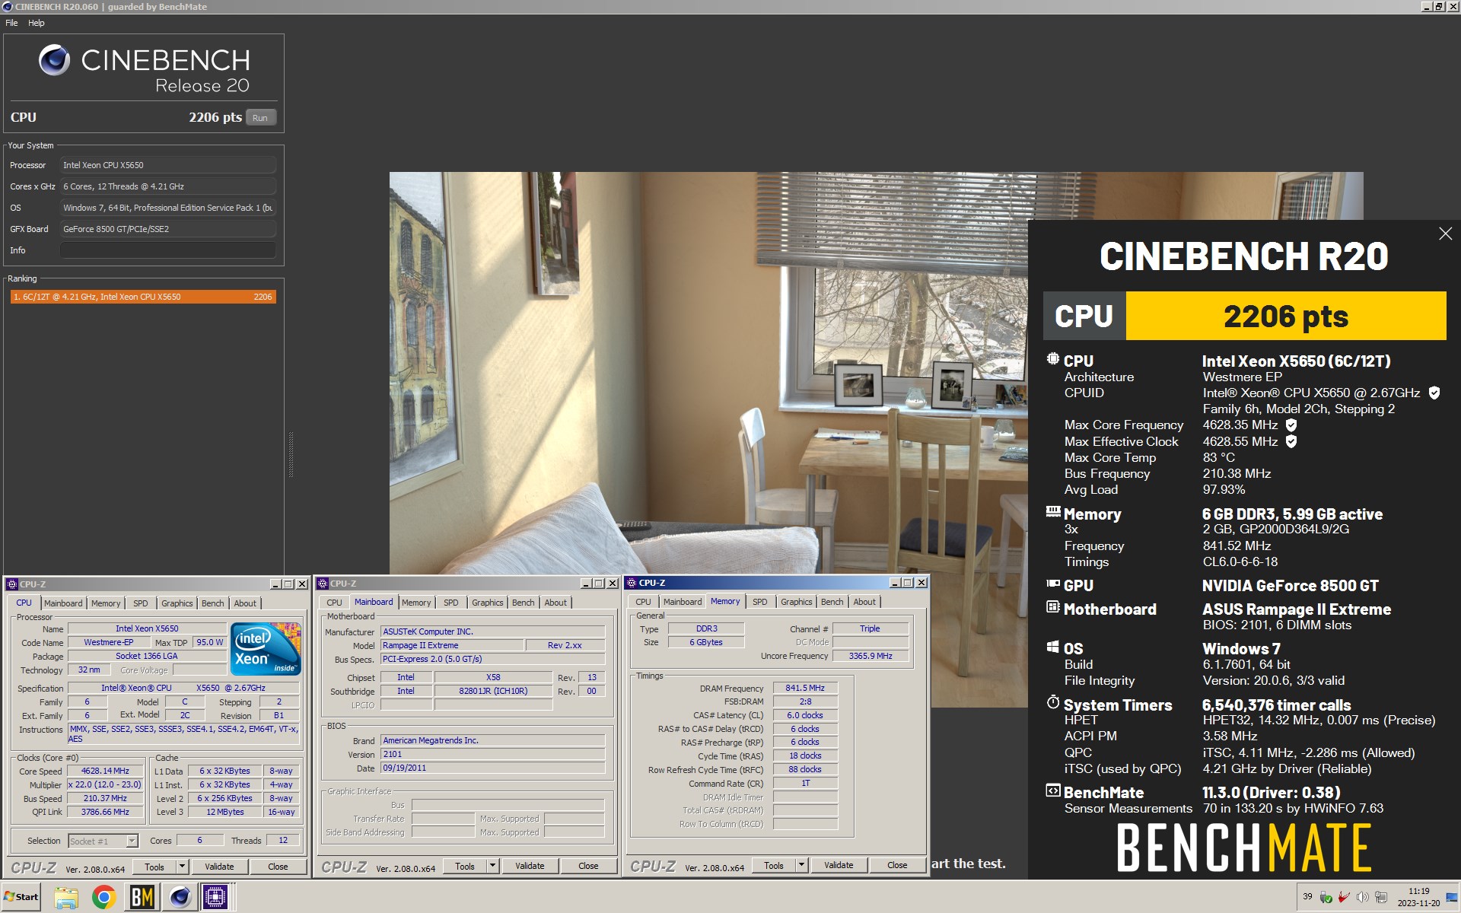
Task: Open the SPD tab in first CPU-Z window
Action: point(141,603)
